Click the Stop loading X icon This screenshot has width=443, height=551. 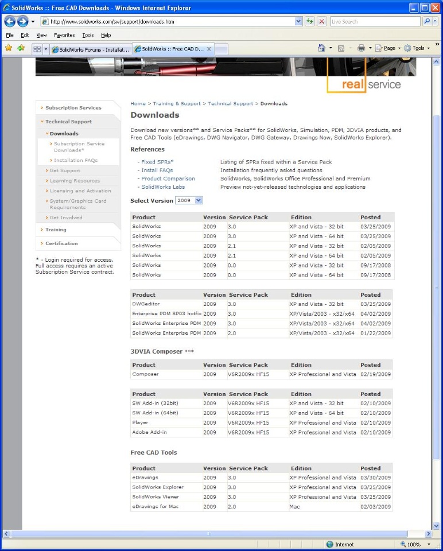321,21
